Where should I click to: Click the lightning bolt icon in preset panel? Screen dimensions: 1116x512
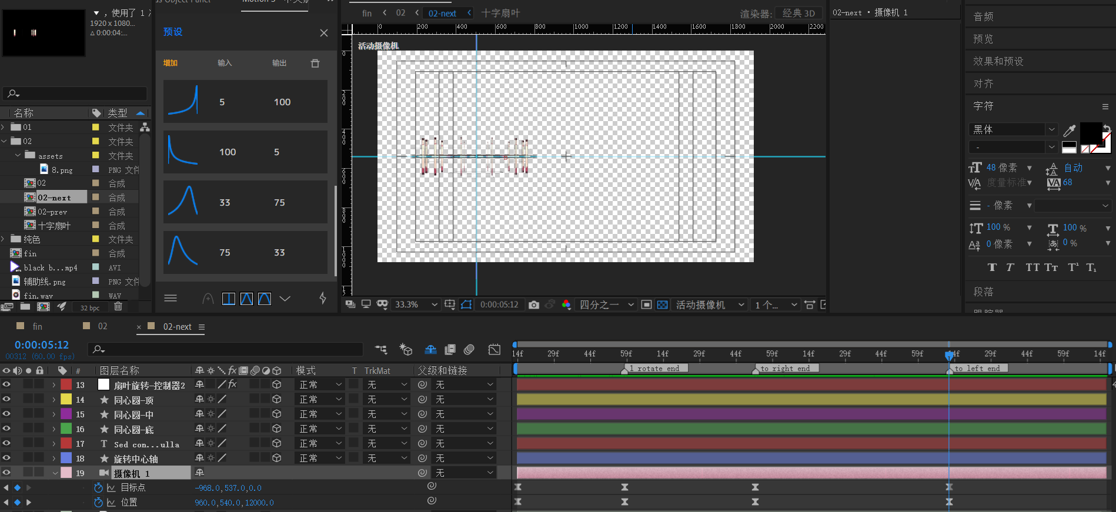323,298
